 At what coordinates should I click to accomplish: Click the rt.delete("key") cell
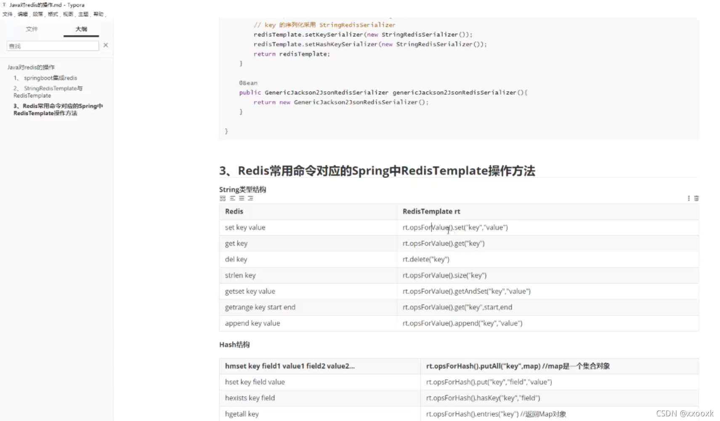point(548,259)
